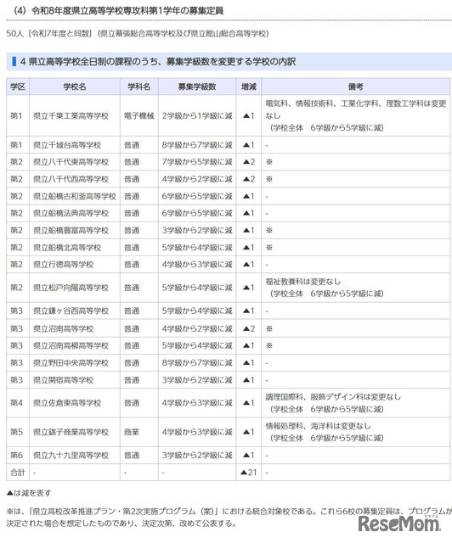Click the (4) 令和8年度 専攻科 heading

119,11
